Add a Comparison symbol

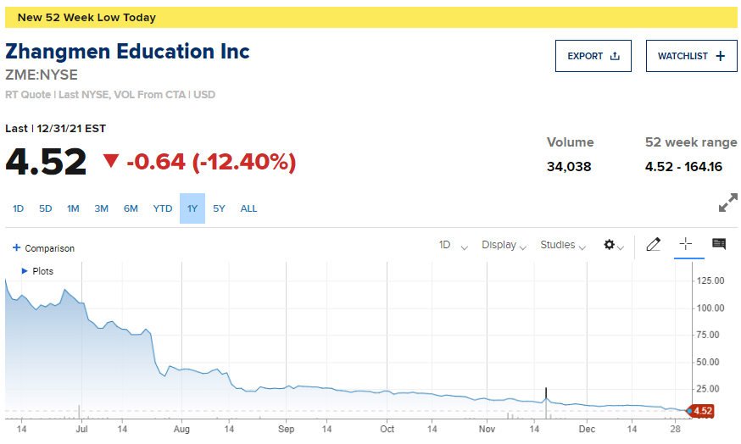tap(43, 248)
